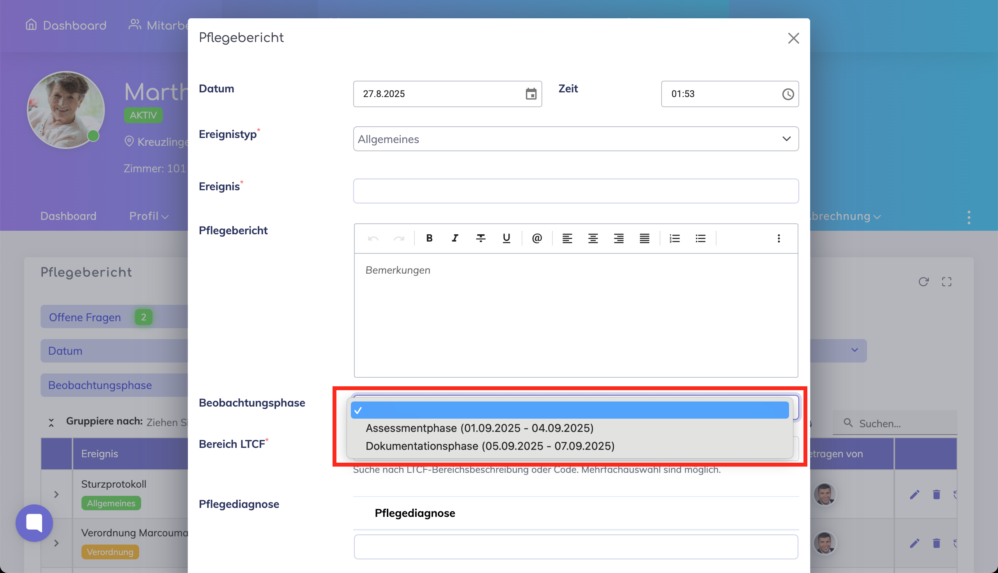
Task: Center align the editor text
Action: coord(593,238)
